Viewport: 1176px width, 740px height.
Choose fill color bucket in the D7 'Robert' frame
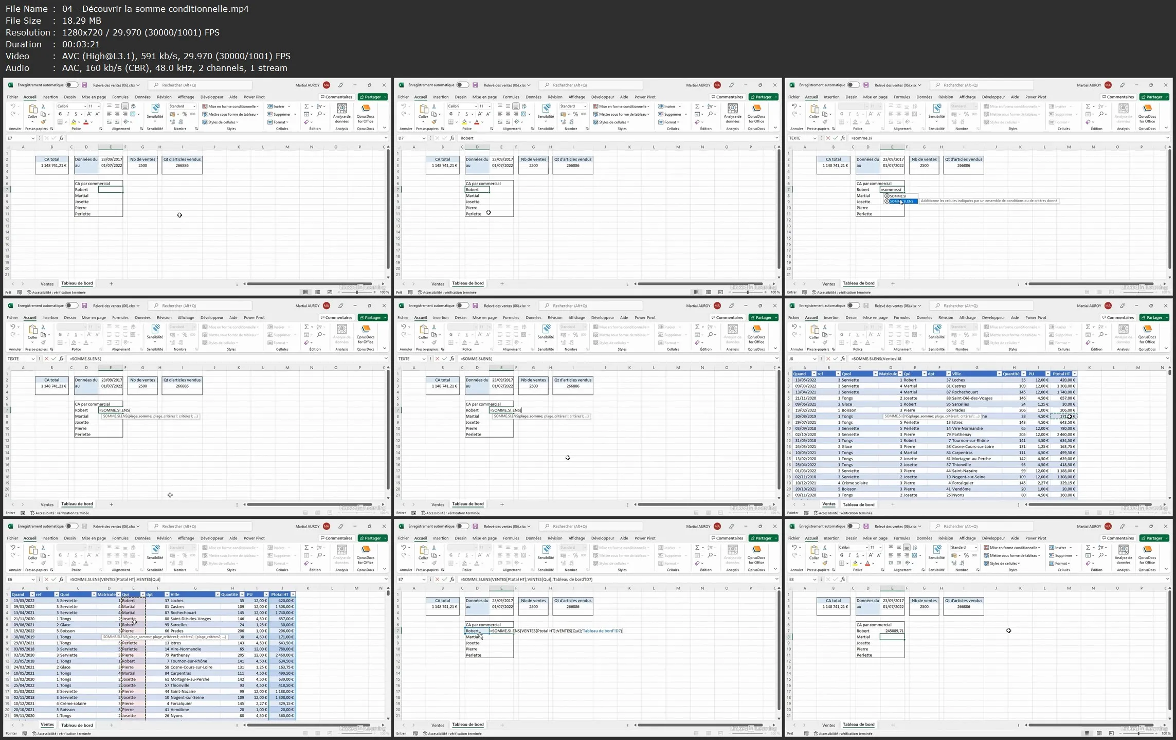click(464, 122)
